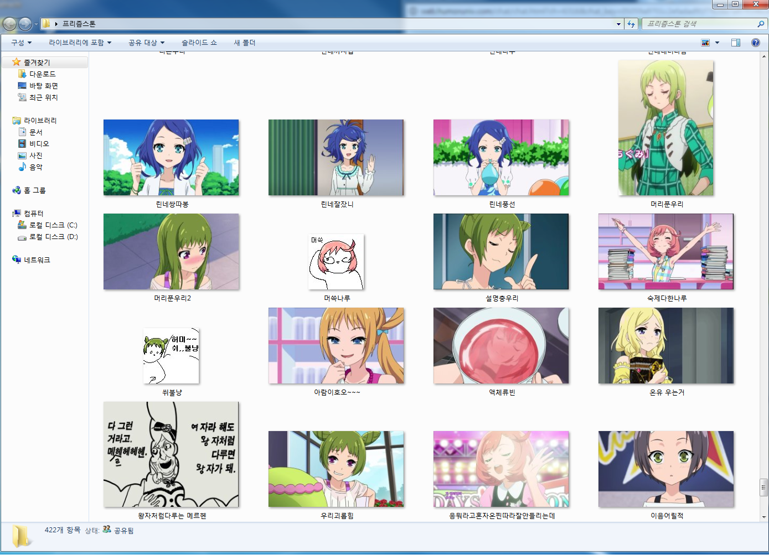Click the vertical scrollbar thumb
The width and height of the screenshot is (769, 555).
(764, 488)
